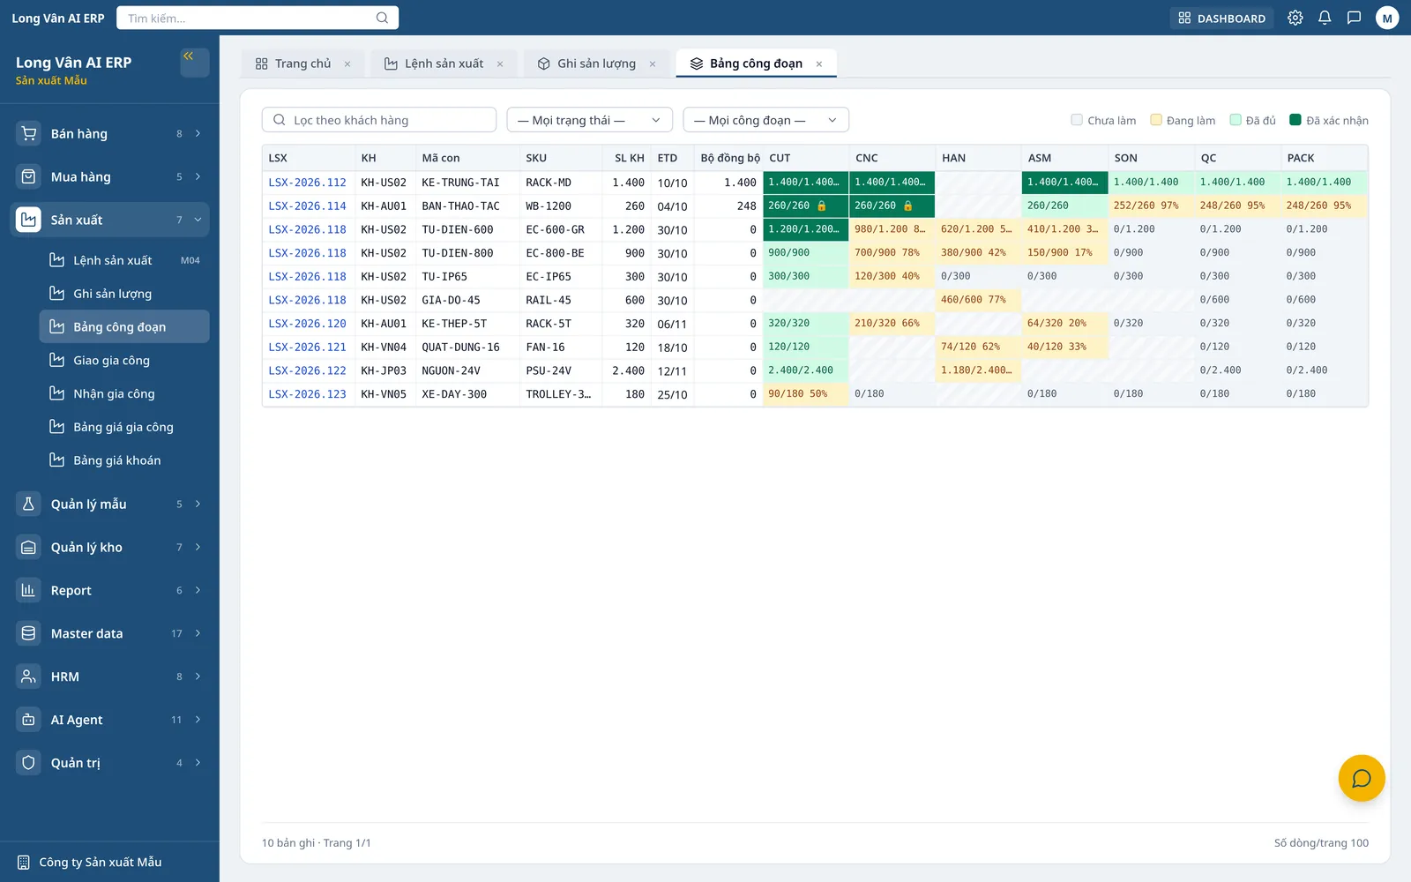Open the messages chat icon in header
Screen dimensions: 1411x882
(1354, 18)
